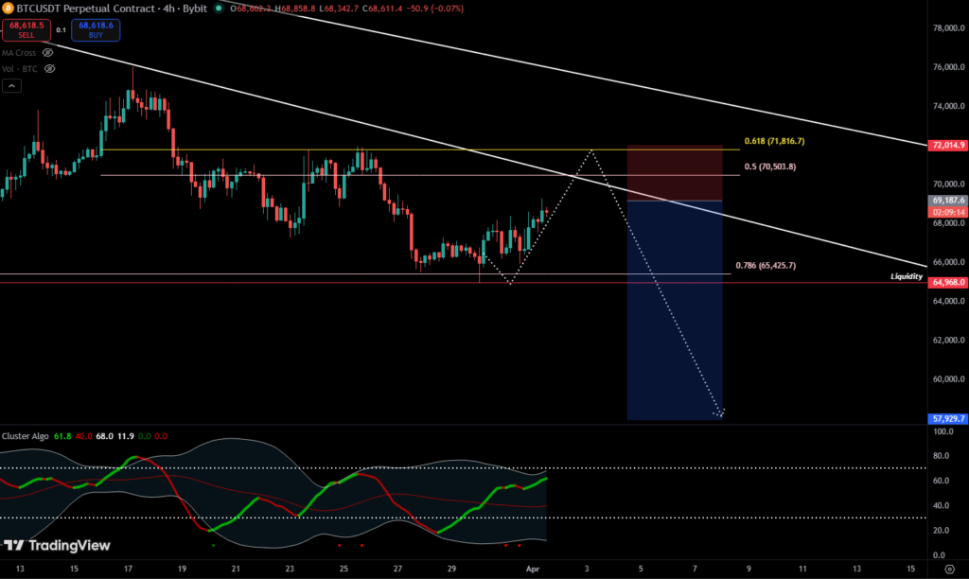
Task: Click the red stop-loss zone of position
Action: pos(674,172)
